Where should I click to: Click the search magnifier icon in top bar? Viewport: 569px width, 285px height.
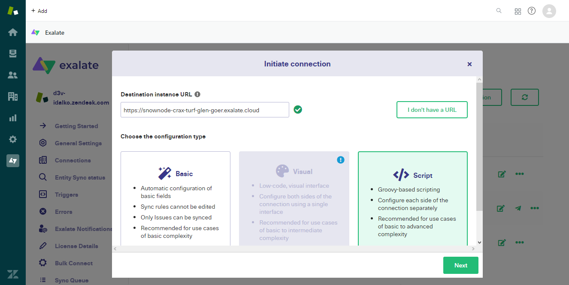click(x=499, y=11)
